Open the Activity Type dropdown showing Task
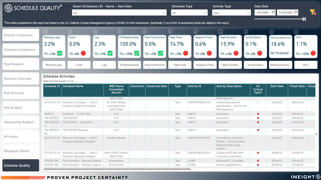The image size is (321, 180). click(x=248, y=13)
